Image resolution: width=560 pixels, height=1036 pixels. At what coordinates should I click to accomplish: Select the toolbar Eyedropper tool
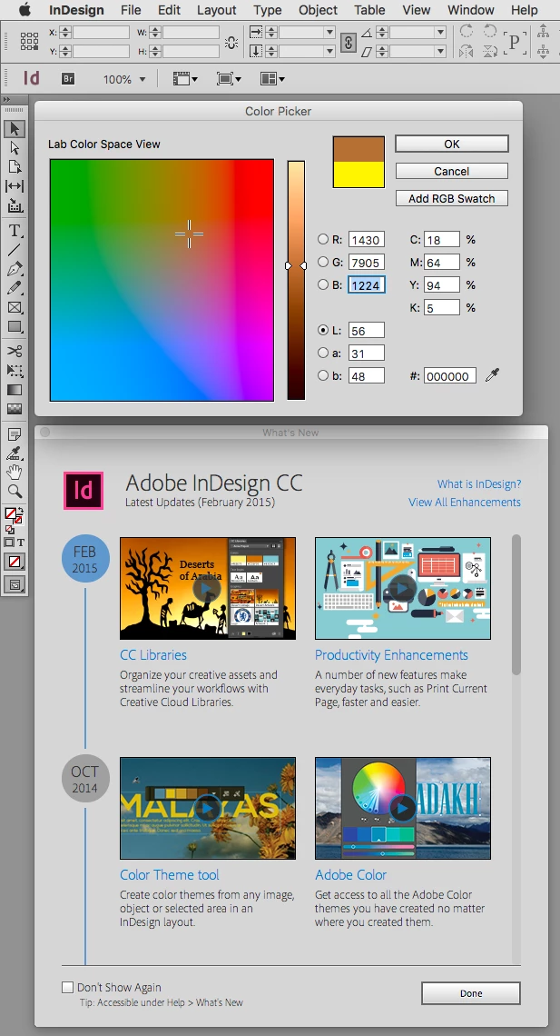[x=15, y=453]
